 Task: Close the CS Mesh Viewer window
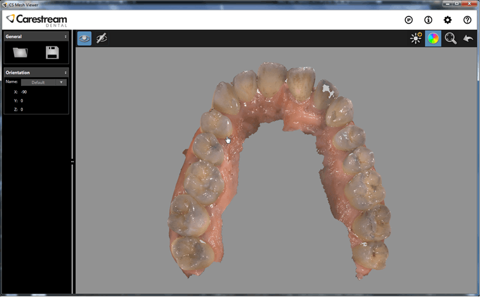(x=469, y=3)
